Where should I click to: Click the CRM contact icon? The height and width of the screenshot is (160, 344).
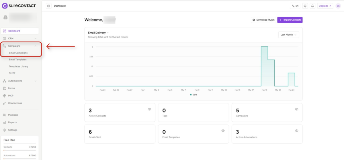click(5, 38)
